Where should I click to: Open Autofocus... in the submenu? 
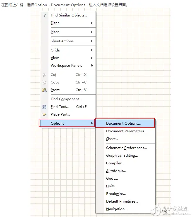click(x=125, y=171)
